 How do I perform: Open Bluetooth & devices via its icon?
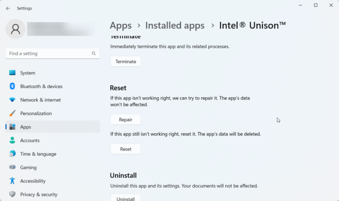(x=12, y=86)
